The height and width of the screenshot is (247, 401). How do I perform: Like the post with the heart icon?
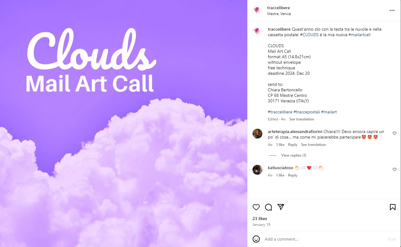tap(256, 207)
